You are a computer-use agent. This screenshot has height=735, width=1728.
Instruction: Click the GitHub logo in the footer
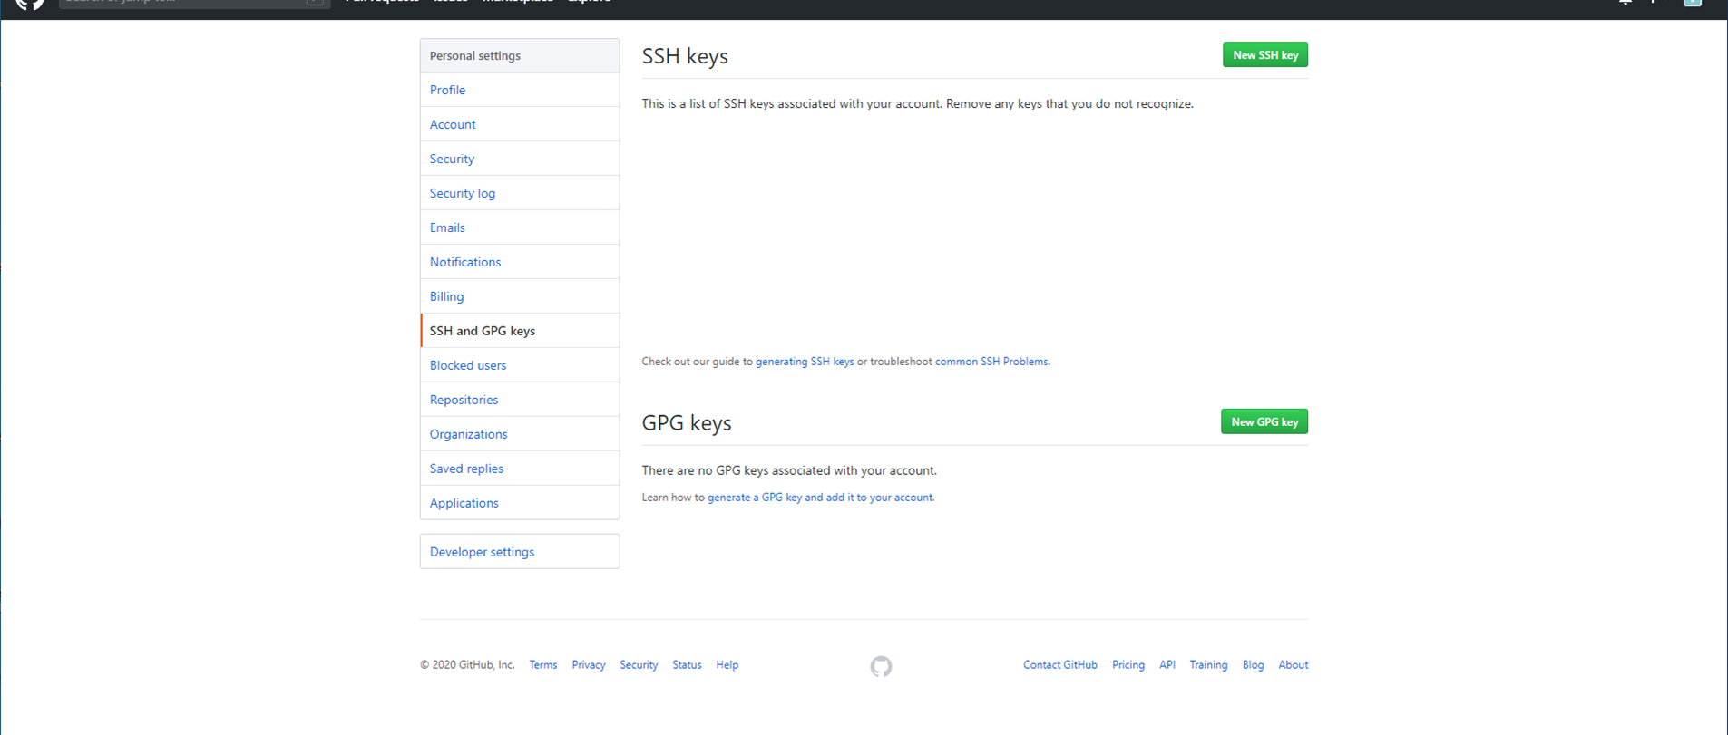[x=881, y=666]
